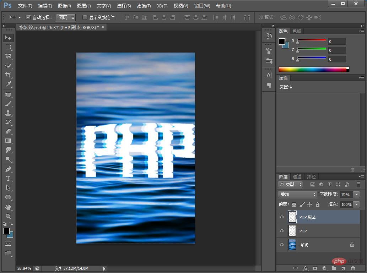The height and width of the screenshot is (273, 367).
Task: Uncheck the 自动选择 checkbox
Action: (28, 17)
